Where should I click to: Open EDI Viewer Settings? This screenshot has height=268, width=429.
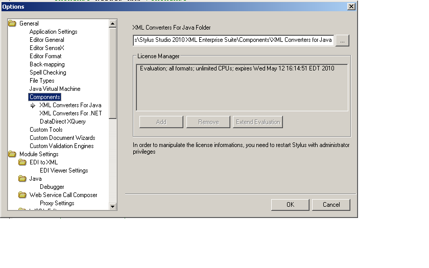64,170
